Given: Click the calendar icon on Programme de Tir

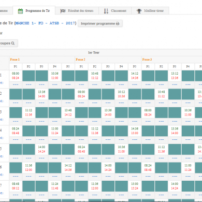Looking at the screenshot, I should (20, 11).
